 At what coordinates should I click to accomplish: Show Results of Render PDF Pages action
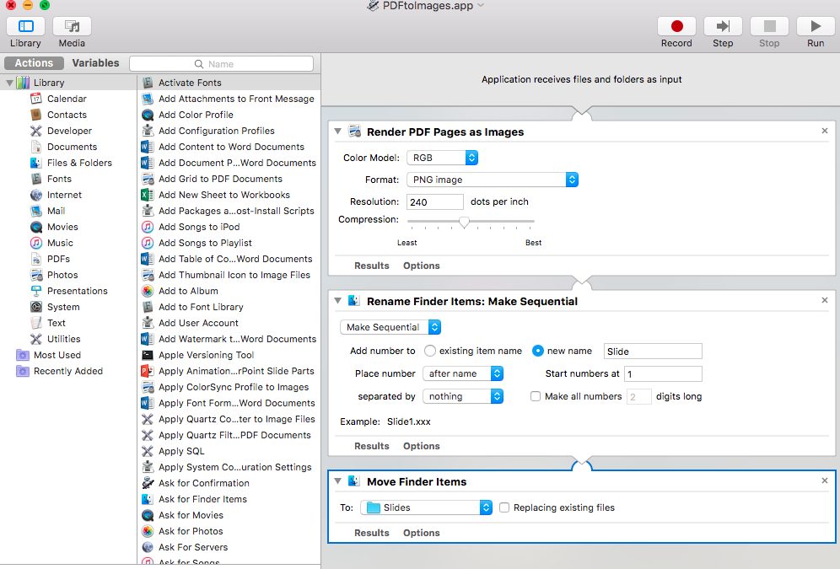tap(371, 266)
